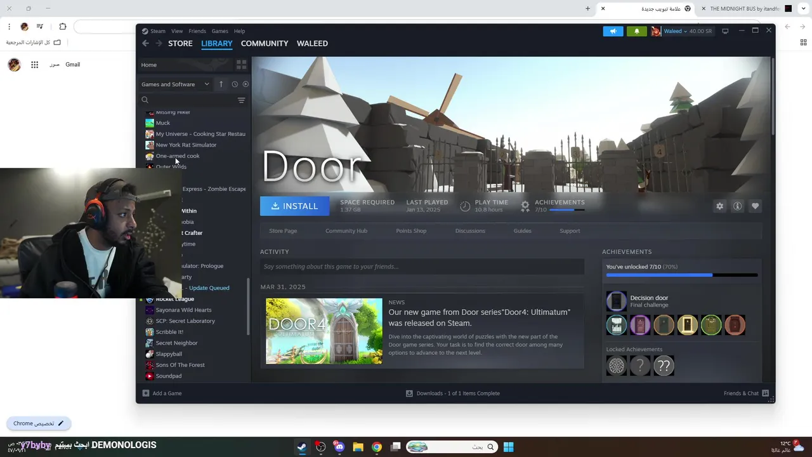Open the Help menu
Image resolution: width=812 pixels, height=457 pixels.
click(x=239, y=31)
